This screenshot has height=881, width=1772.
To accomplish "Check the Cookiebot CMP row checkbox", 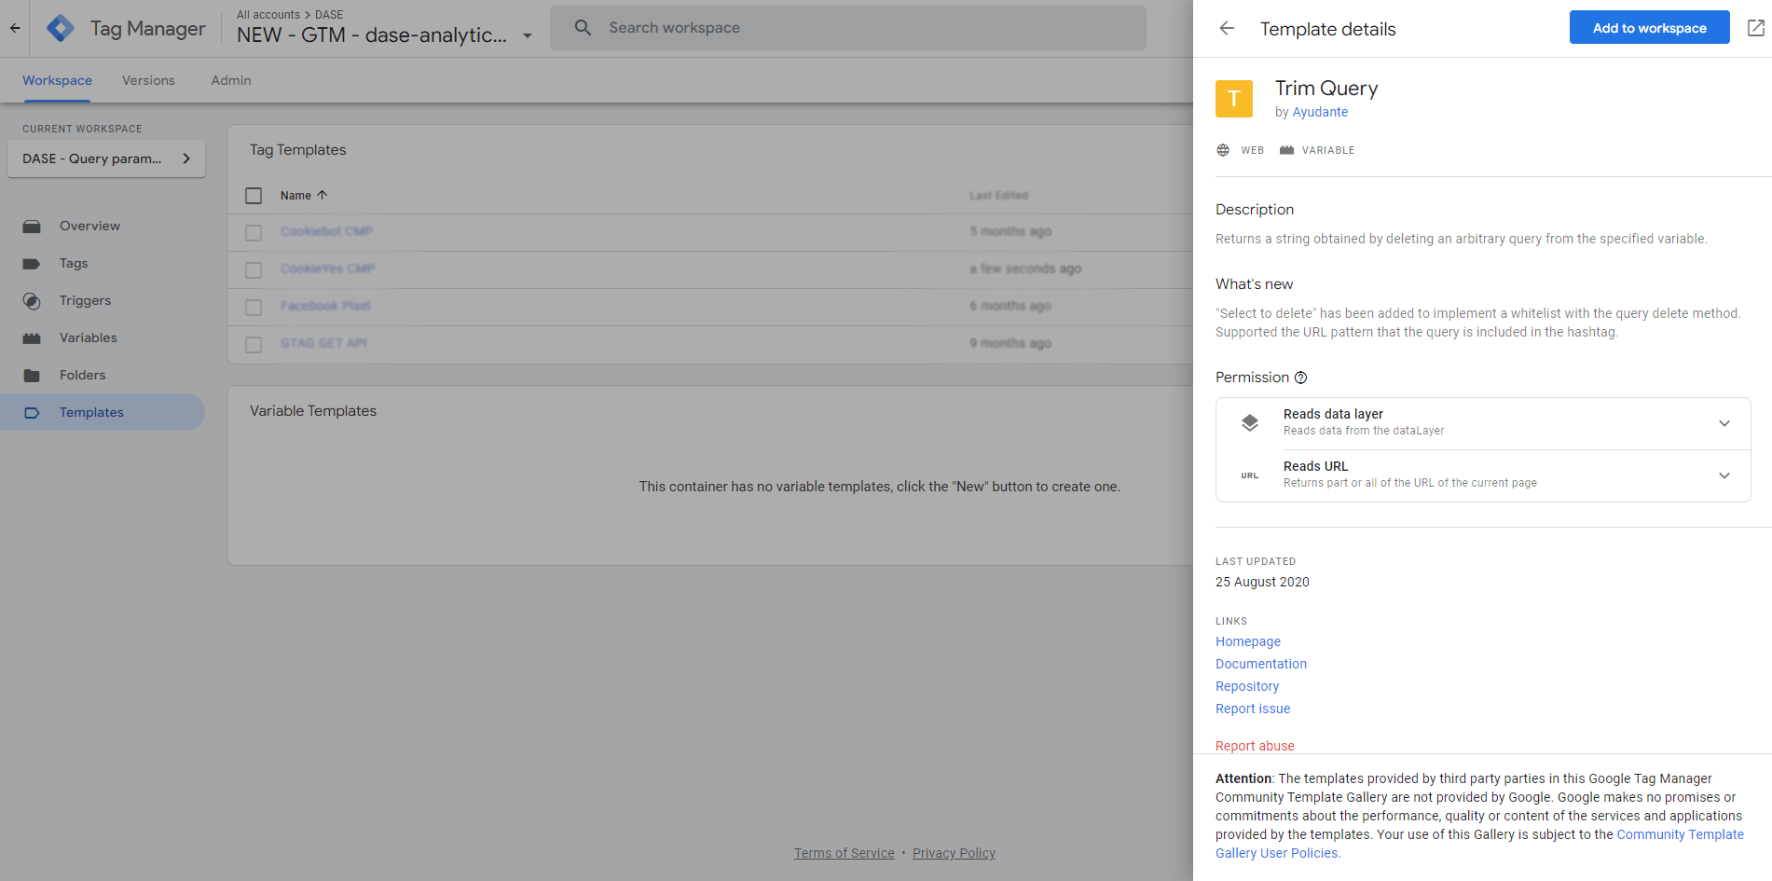I will tap(254, 233).
